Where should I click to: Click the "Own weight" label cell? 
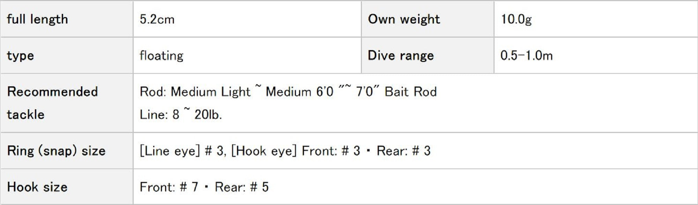[x=404, y=19]
